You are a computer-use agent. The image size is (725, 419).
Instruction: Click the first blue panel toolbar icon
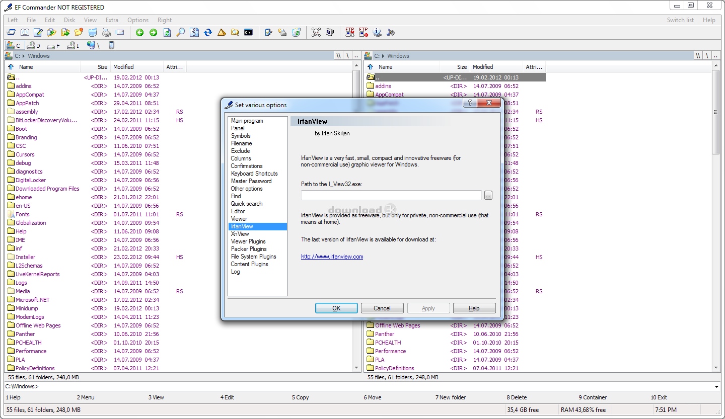point(11,33)
